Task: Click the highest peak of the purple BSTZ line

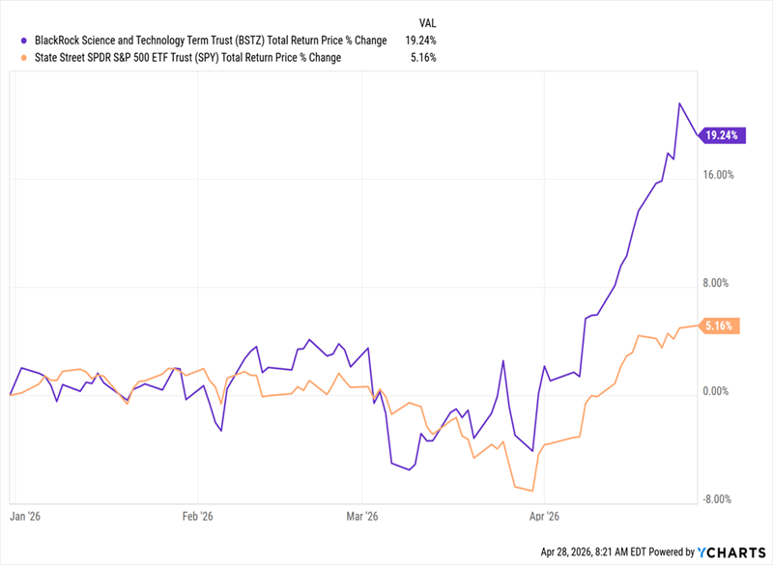Action: [680, 103]
